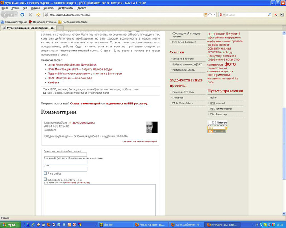Stop loading the page
286x228 pixels.
click(x=30, y=15)
